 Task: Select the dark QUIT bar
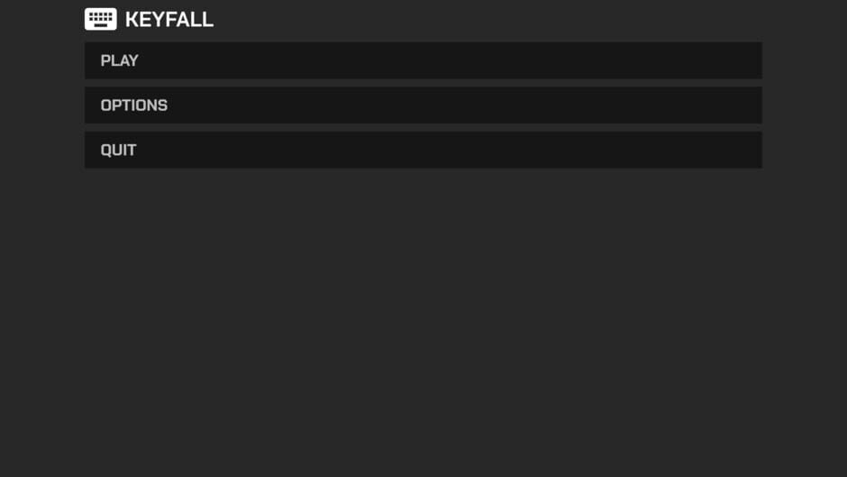point(423,150)
